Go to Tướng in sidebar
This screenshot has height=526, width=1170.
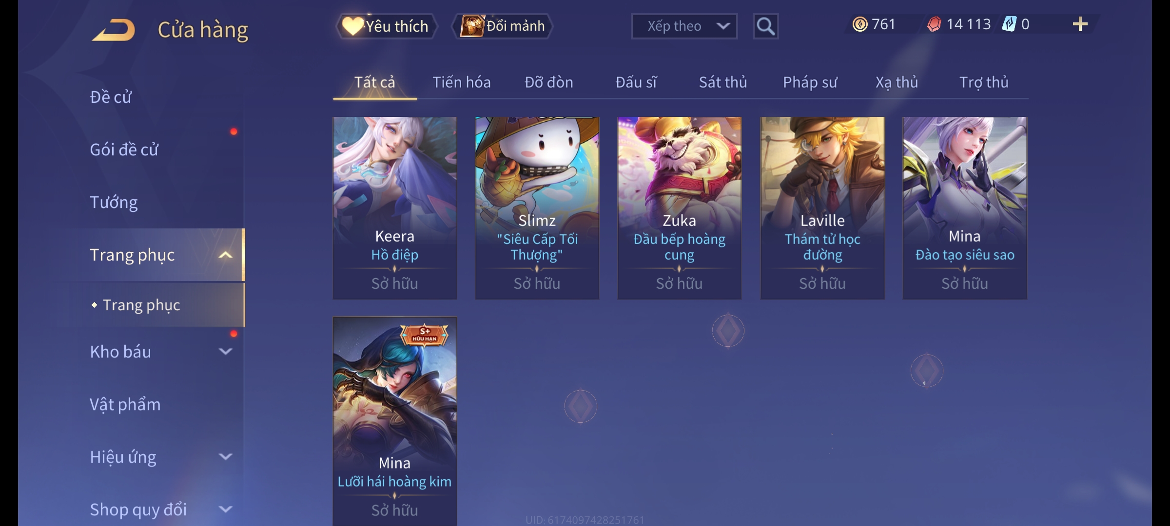[114, 202]
